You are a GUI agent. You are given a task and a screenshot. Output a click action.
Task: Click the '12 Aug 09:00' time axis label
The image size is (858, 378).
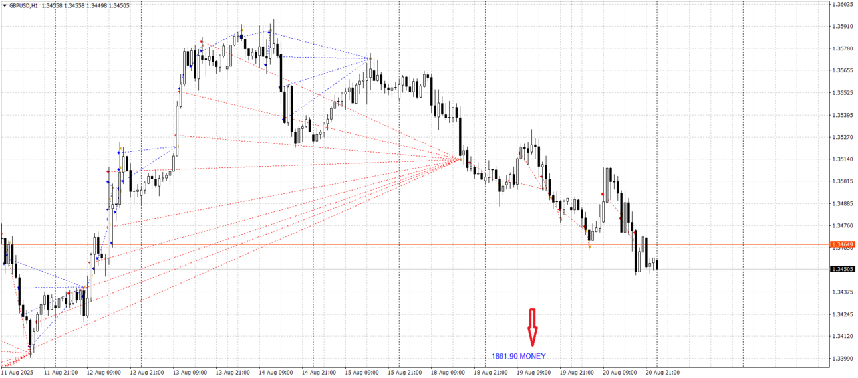(104, 373)
